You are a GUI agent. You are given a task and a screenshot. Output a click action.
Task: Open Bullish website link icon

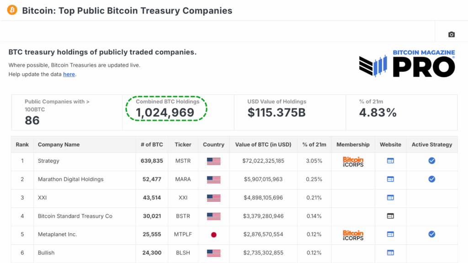[x=390, y=252]
